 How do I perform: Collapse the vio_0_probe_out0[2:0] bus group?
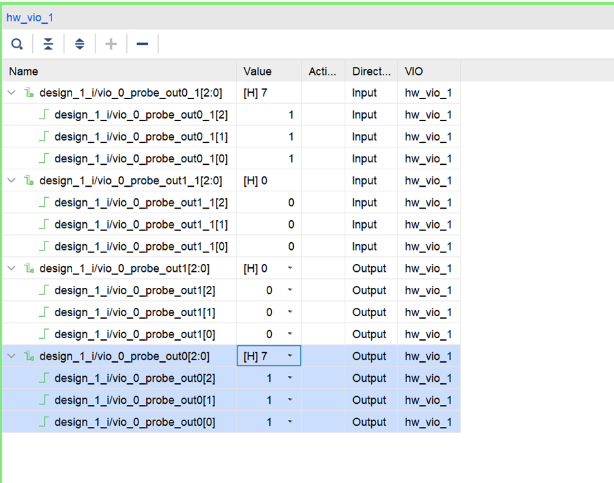pos(12,356)
